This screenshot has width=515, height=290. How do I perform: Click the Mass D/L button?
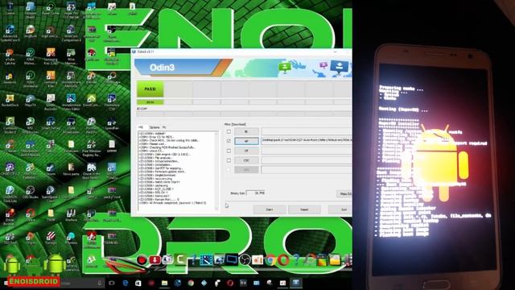344,193
